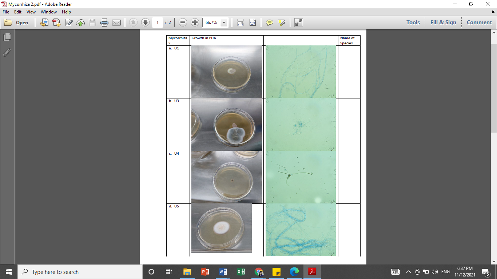Email the document using the envelope icon

click(x=116, y=22)
